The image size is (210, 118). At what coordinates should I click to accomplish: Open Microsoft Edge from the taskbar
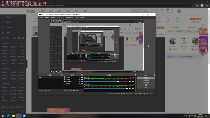(8, 116)
